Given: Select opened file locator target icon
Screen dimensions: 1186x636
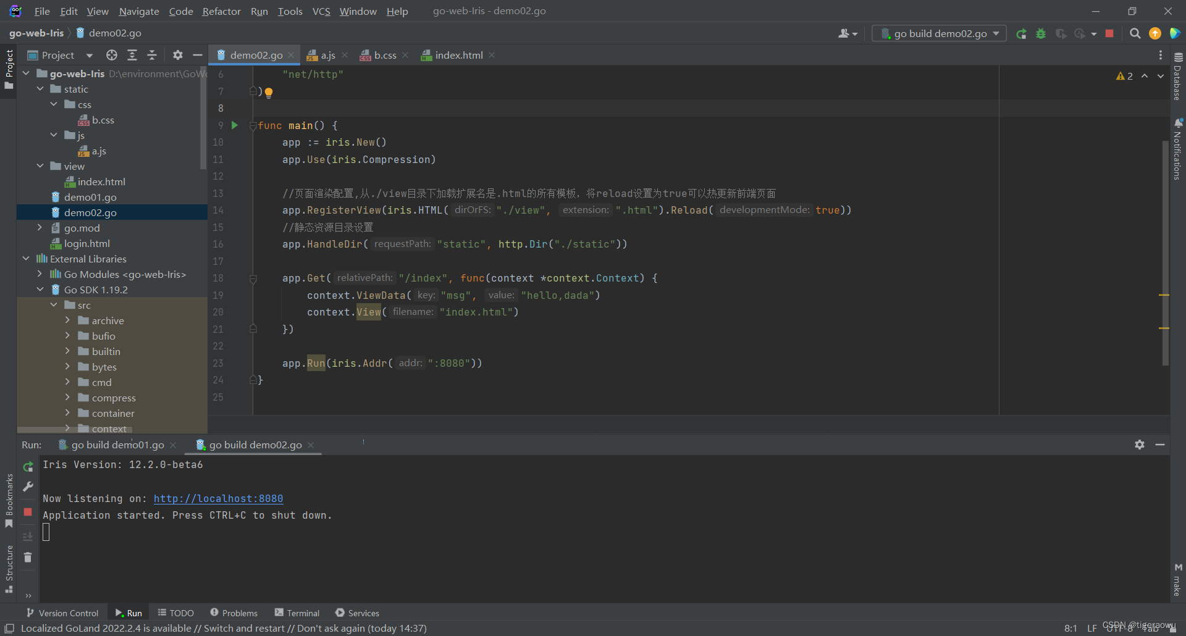Looking at the screenshot, I should (x=112, y=55).
